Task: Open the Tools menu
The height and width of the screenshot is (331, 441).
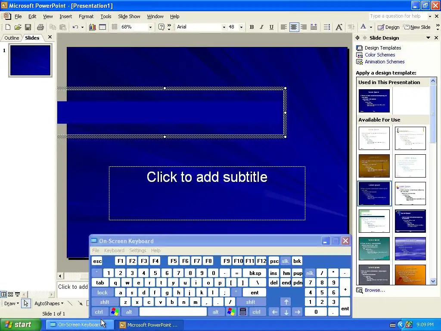Action: pos(106,16)
